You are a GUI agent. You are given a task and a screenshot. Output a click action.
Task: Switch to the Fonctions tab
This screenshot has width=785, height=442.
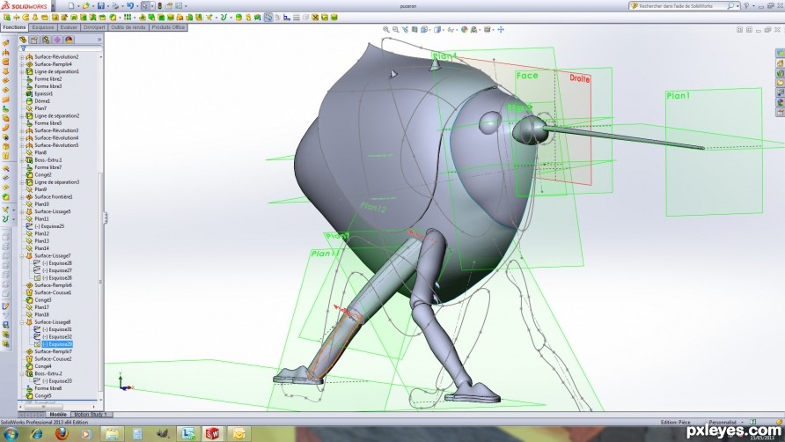coord(14,27)
